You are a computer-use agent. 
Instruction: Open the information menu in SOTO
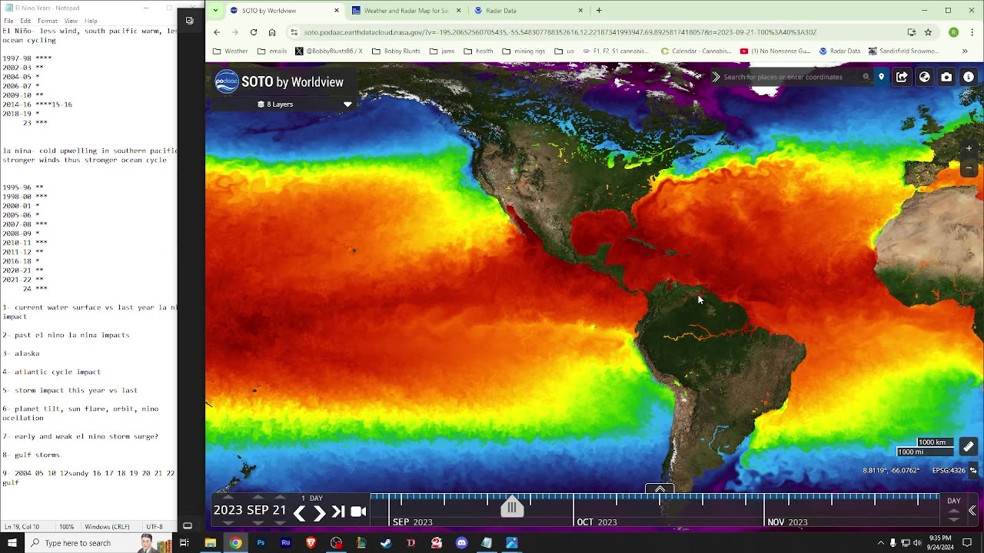click(969, 77)
